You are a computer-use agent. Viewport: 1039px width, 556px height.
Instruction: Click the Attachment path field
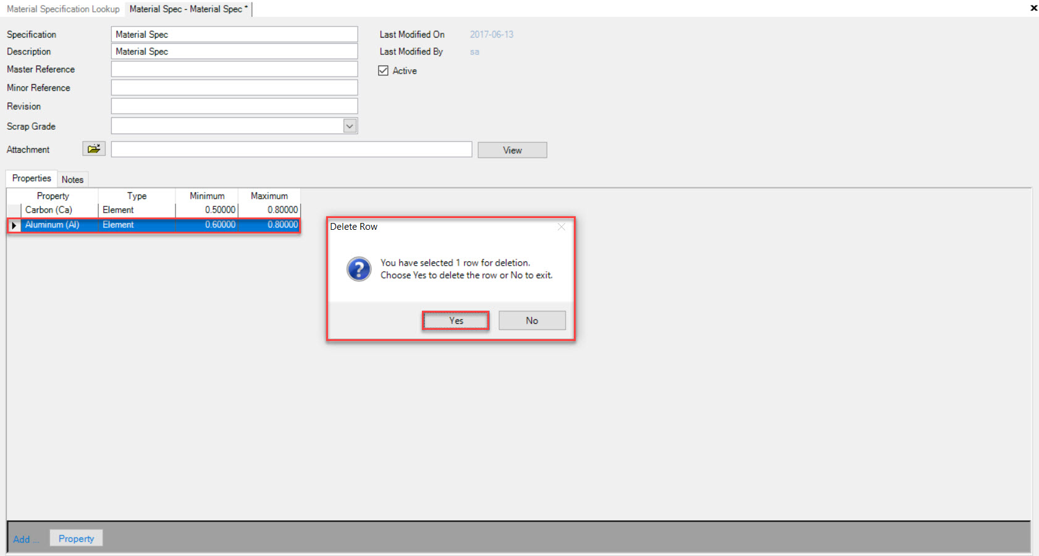tap(292, 150)
